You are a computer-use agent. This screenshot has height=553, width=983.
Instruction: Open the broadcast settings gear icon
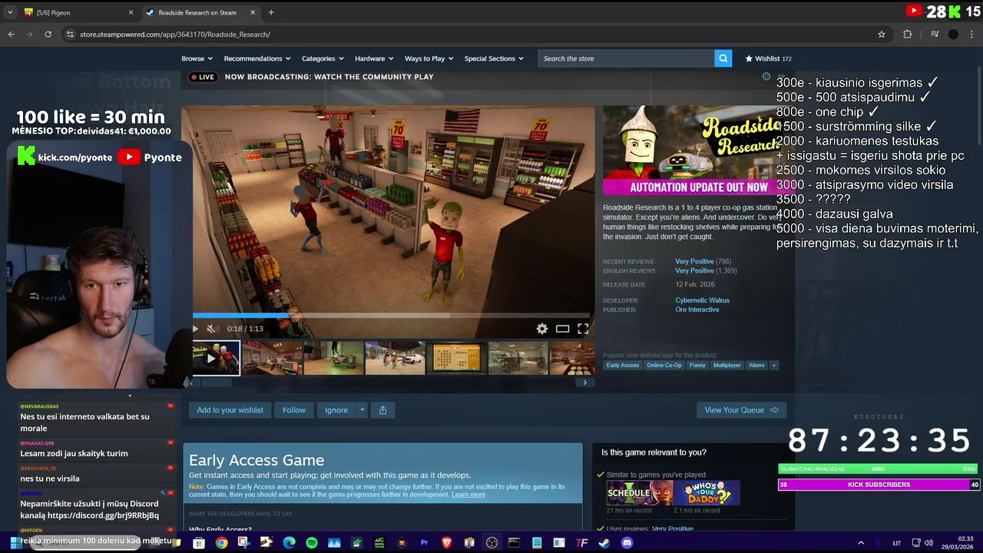766,77
